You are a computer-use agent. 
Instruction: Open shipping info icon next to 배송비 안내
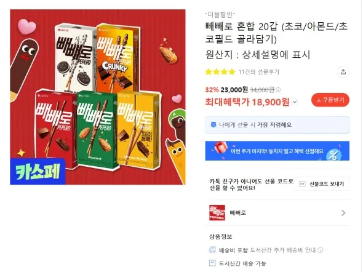[x=320, y=250]
